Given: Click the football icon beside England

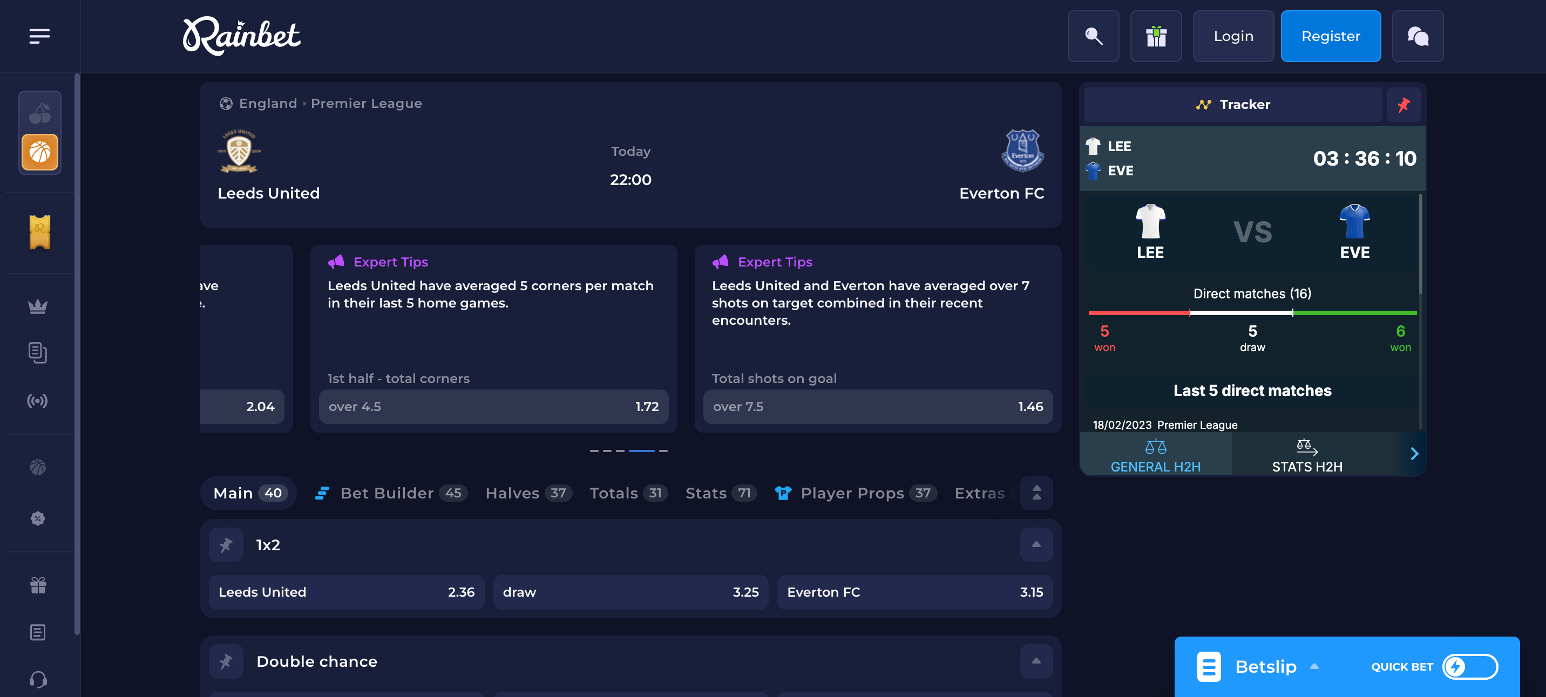Looking at the screenshot, I should point(226,103).
